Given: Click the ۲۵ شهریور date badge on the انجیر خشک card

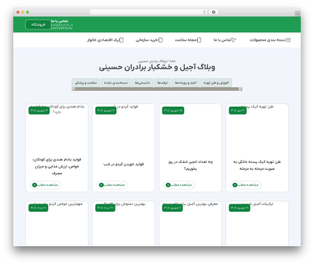Looking at the screenshot, I should (173, 110).
